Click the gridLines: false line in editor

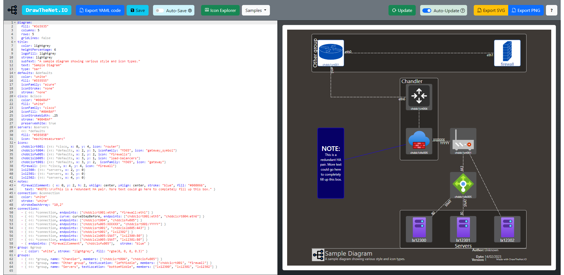(x=36, y=38)
